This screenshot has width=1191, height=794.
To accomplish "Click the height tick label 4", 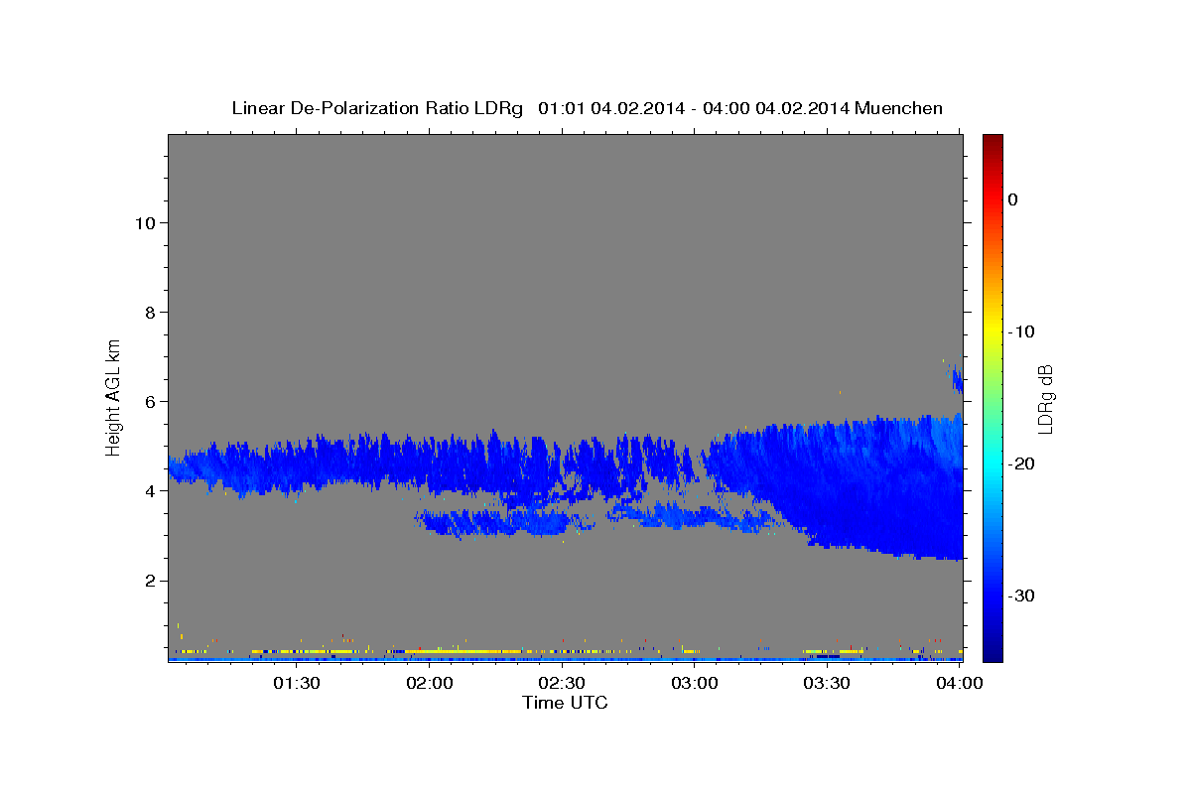I will pos(149,490).
